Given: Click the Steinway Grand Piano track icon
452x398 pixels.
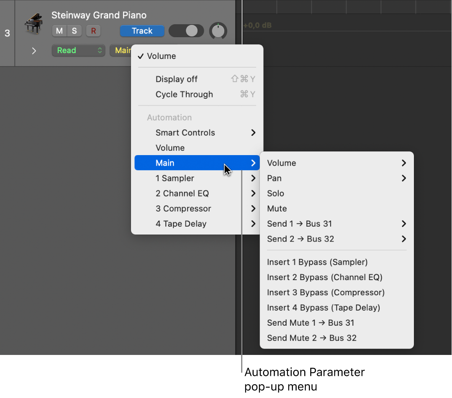Looking at the screenshot, I should [x=33, y=24].
